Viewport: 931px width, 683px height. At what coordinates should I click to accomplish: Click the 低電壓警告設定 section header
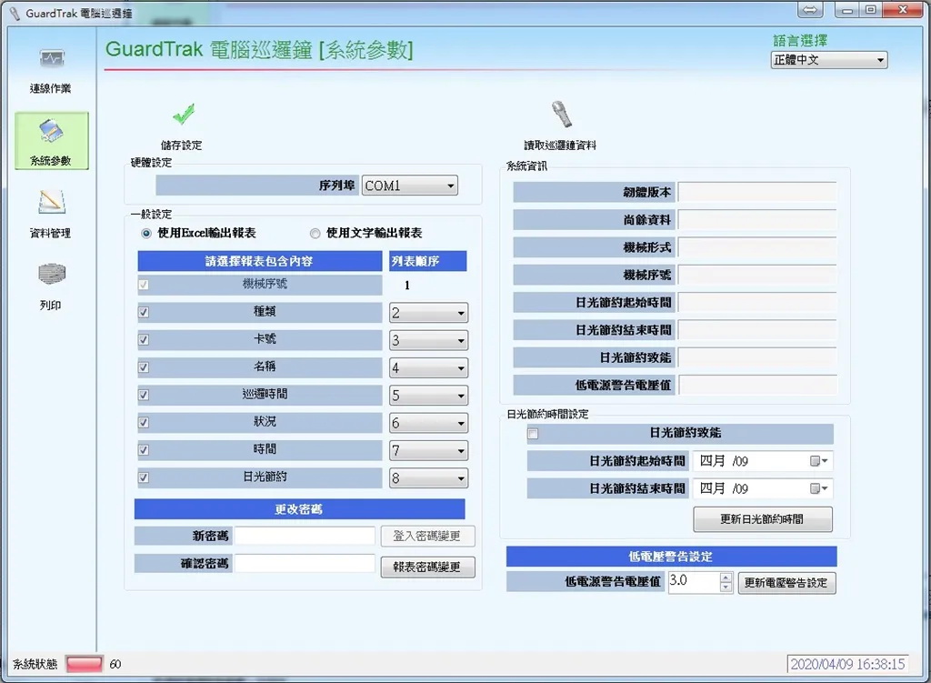(x=672, y=557)
